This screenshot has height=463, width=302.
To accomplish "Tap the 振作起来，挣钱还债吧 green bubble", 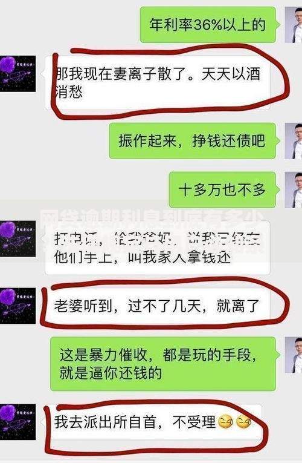I will pos(193,141).
